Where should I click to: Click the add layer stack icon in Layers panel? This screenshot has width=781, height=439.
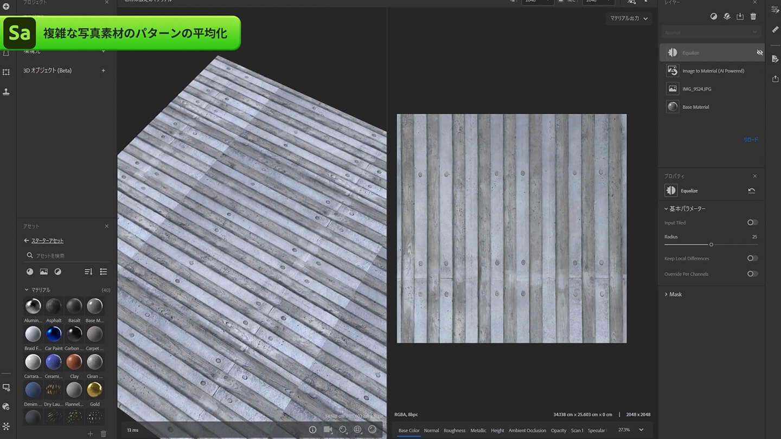coord(727,16)
